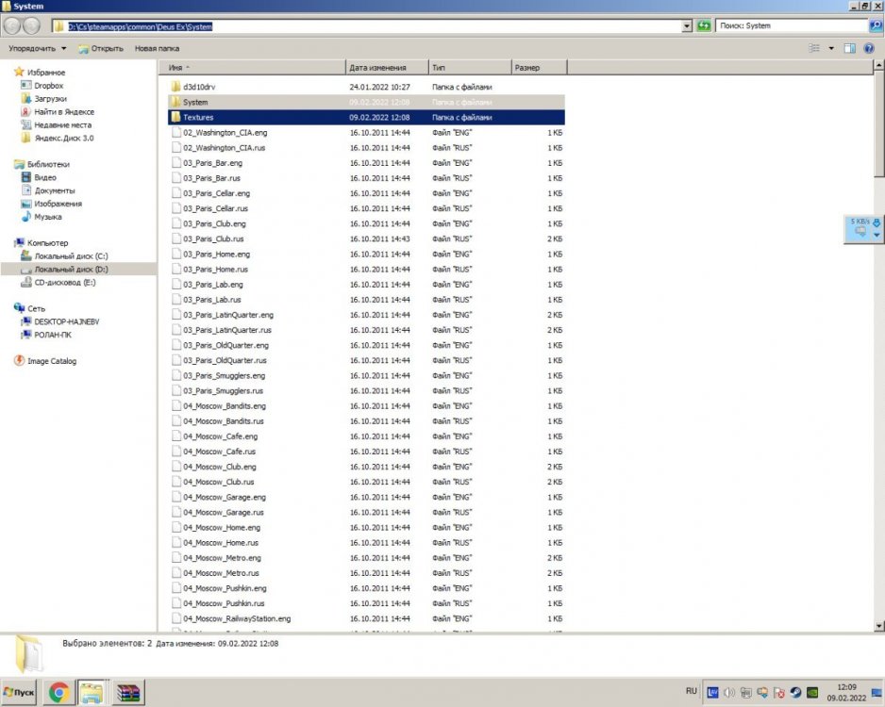Select the d3d10drv folder
This screenshot has width=885, height=707.
point(199,87)
